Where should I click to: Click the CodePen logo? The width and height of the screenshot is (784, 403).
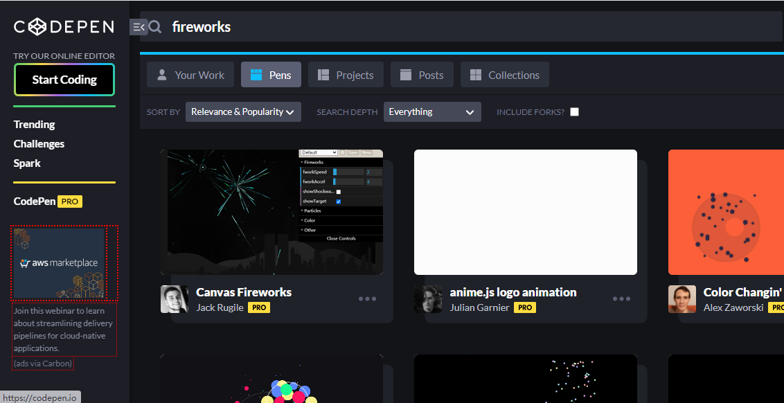(x=64, y=26)
